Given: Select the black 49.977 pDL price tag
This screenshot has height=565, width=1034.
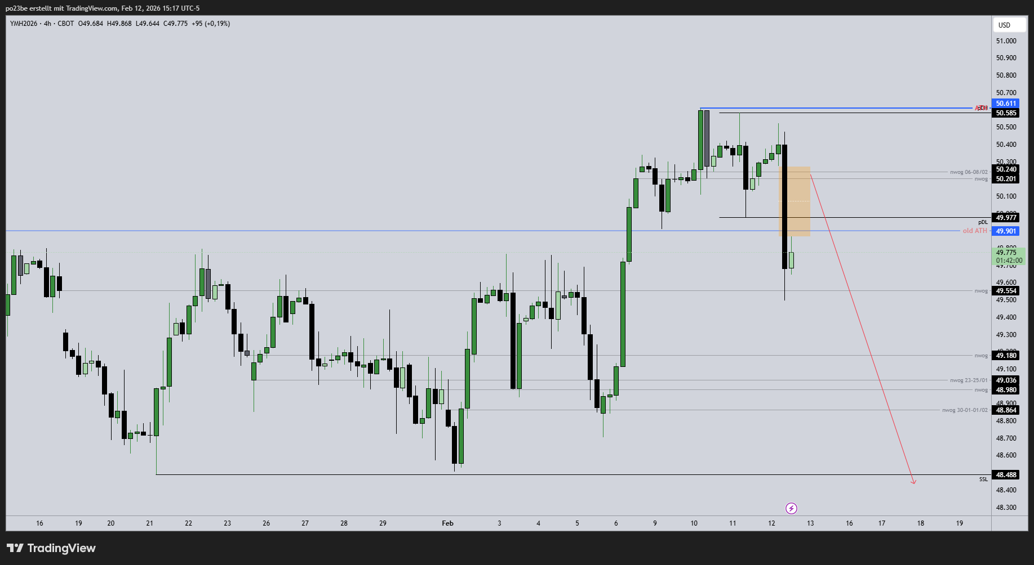Looking at the screenshot, I should tap(1006, 218).
